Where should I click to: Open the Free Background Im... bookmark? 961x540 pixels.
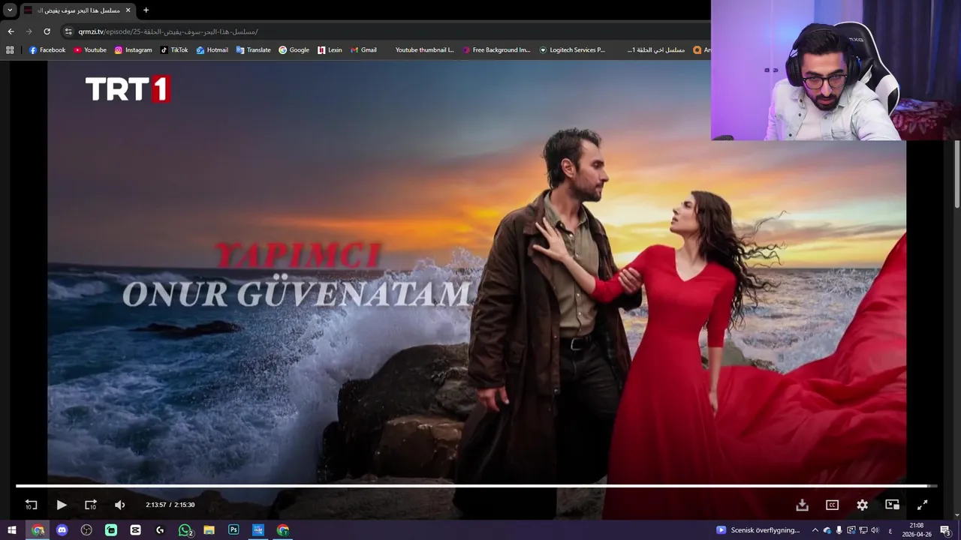[496, 50]
